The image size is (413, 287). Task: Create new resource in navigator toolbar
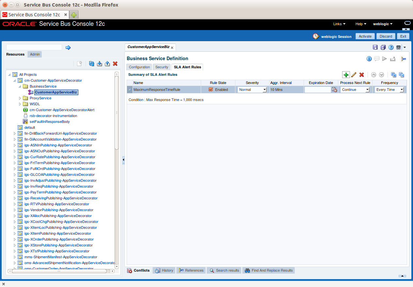(79, 64)
